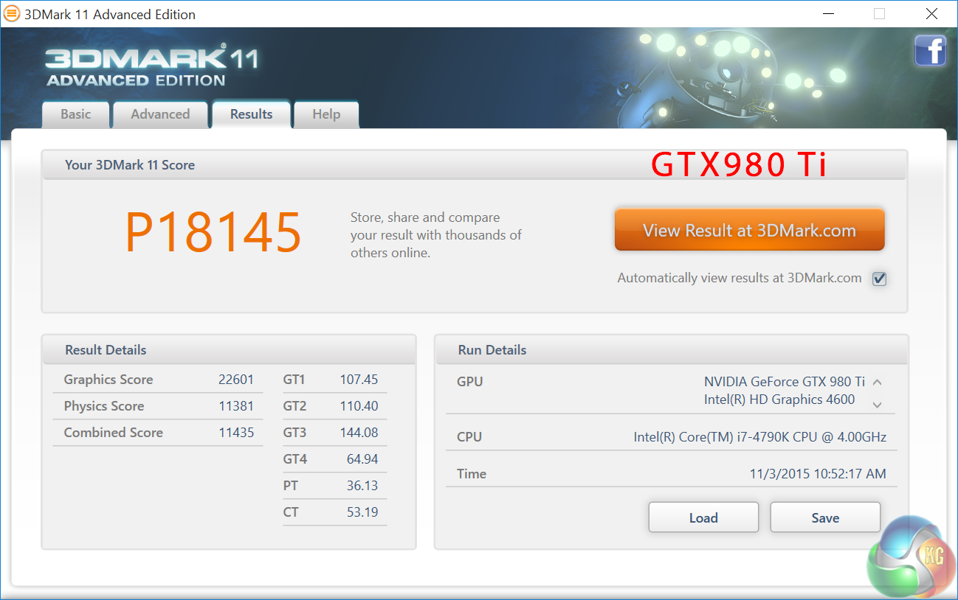Click the GT2 row label
The image size is (958, 600).
pos(294,406)
